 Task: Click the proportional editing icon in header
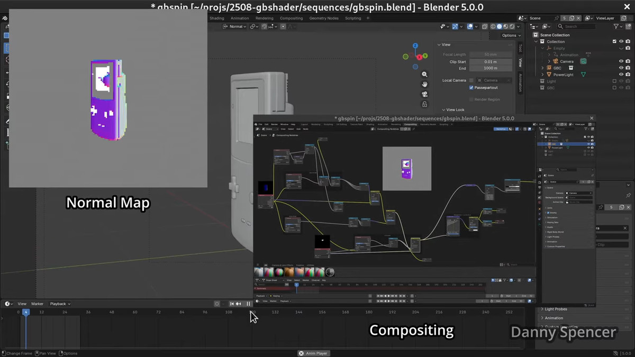pyautogui.click(x=284, y=26)
